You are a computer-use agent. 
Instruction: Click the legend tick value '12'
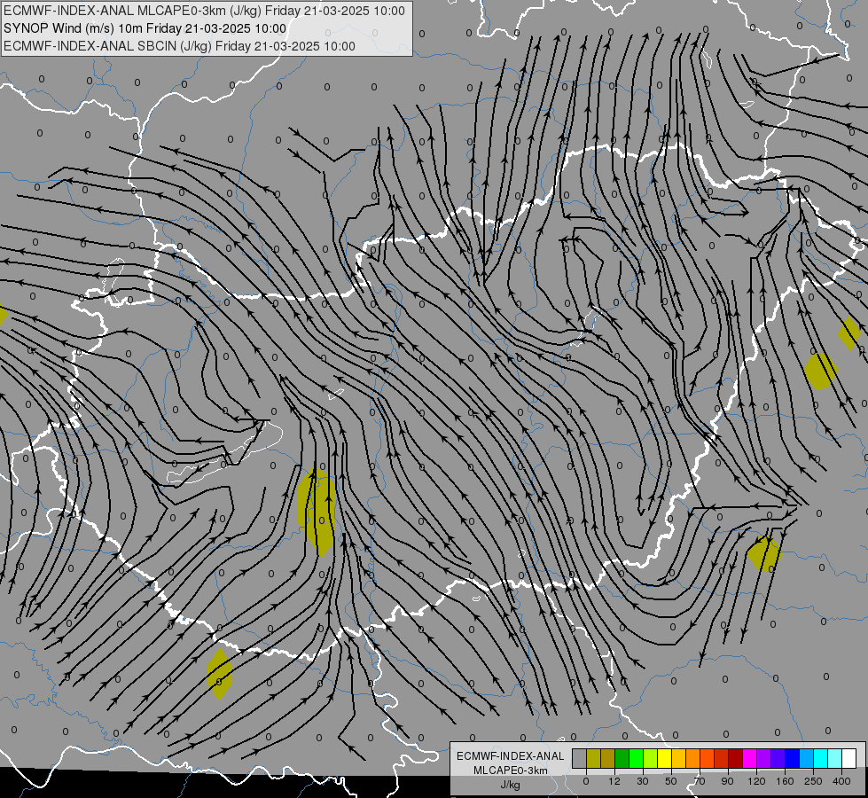coord(614,781)
